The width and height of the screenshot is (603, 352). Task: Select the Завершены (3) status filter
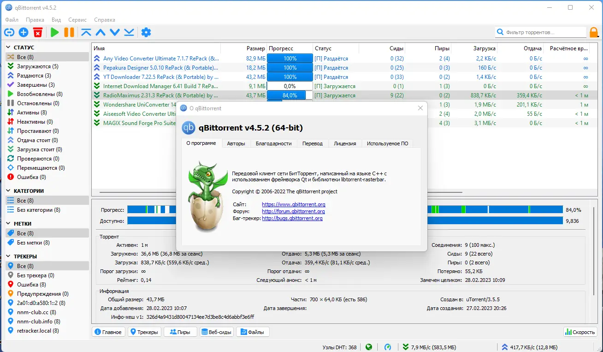47,85
